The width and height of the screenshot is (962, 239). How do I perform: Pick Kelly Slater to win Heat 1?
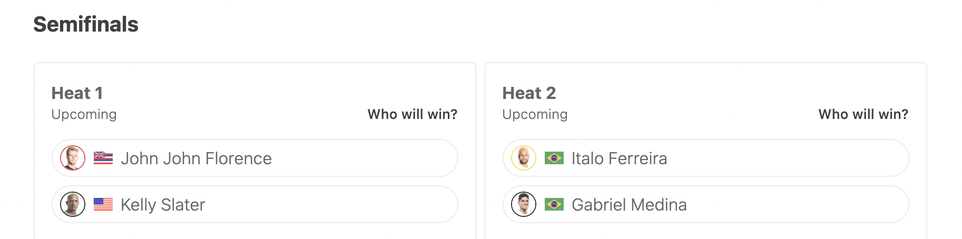tap(255, 204)
